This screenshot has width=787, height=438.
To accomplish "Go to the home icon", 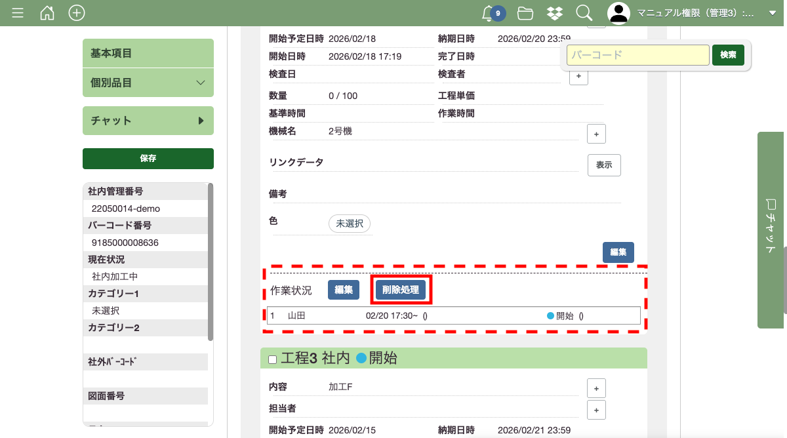I will point(47,13).
